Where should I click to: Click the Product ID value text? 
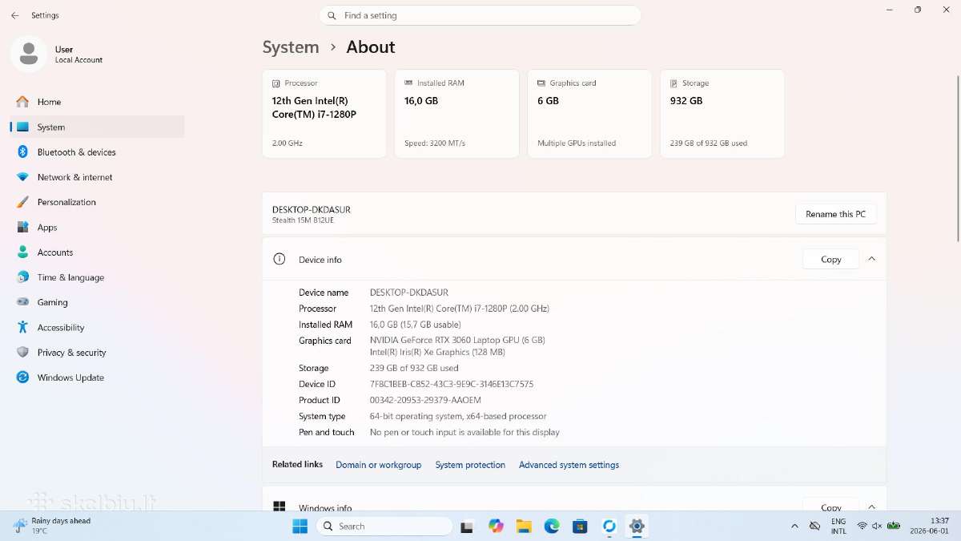click(x=425, y=400)
